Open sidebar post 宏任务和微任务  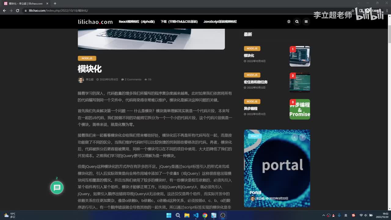(x=256, y=82)
